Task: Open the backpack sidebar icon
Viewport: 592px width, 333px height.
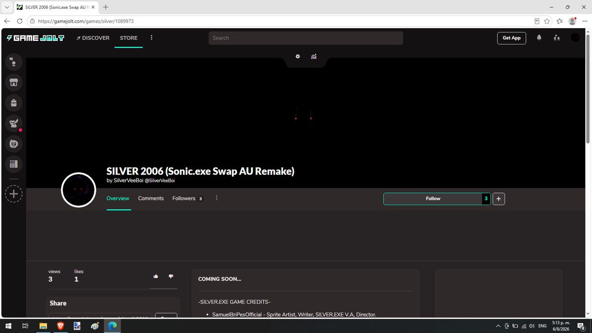Action: click(x=13, y=103)
